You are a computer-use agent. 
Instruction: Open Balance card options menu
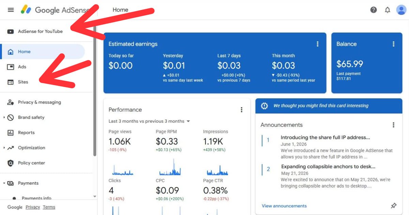pyautogui.click(x=394, y=44)
